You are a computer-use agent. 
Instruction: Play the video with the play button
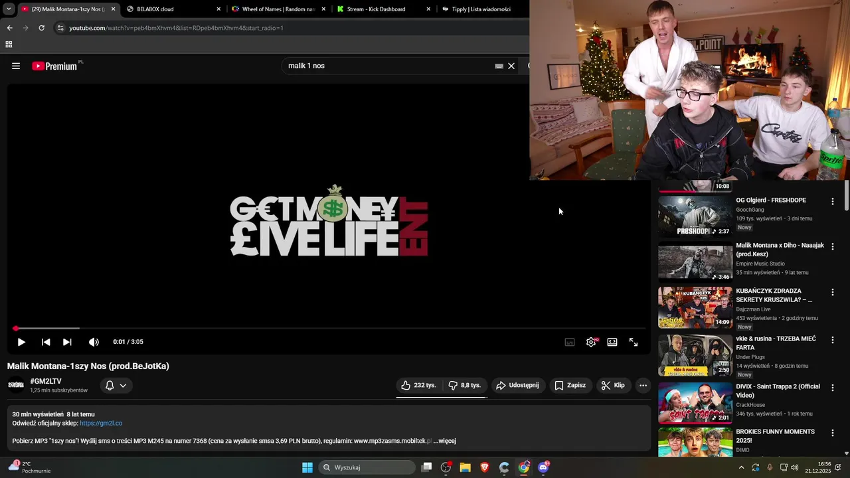coord(21,342)
